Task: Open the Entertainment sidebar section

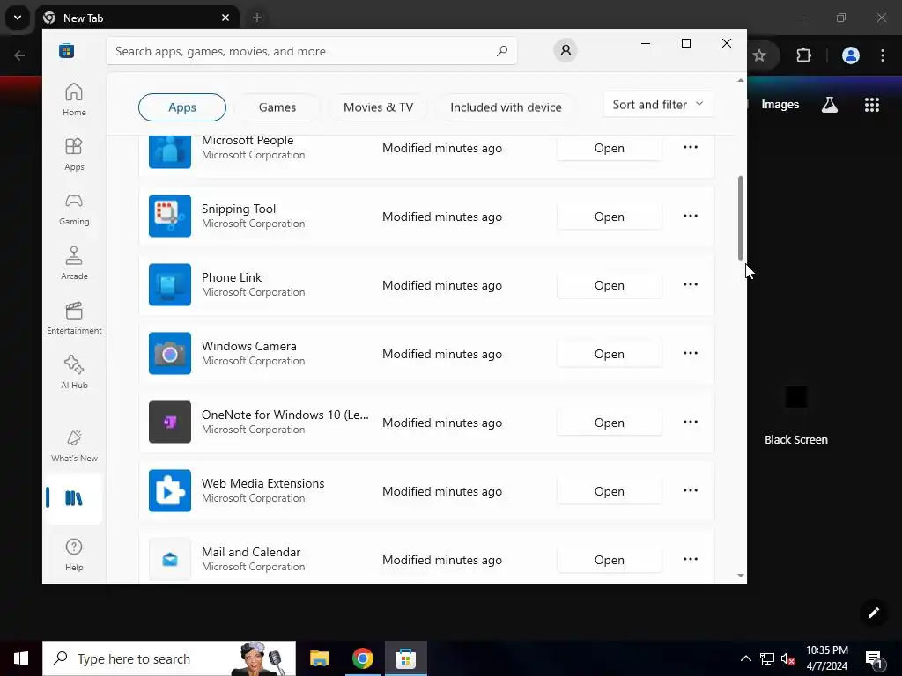Action: point(74,318)
